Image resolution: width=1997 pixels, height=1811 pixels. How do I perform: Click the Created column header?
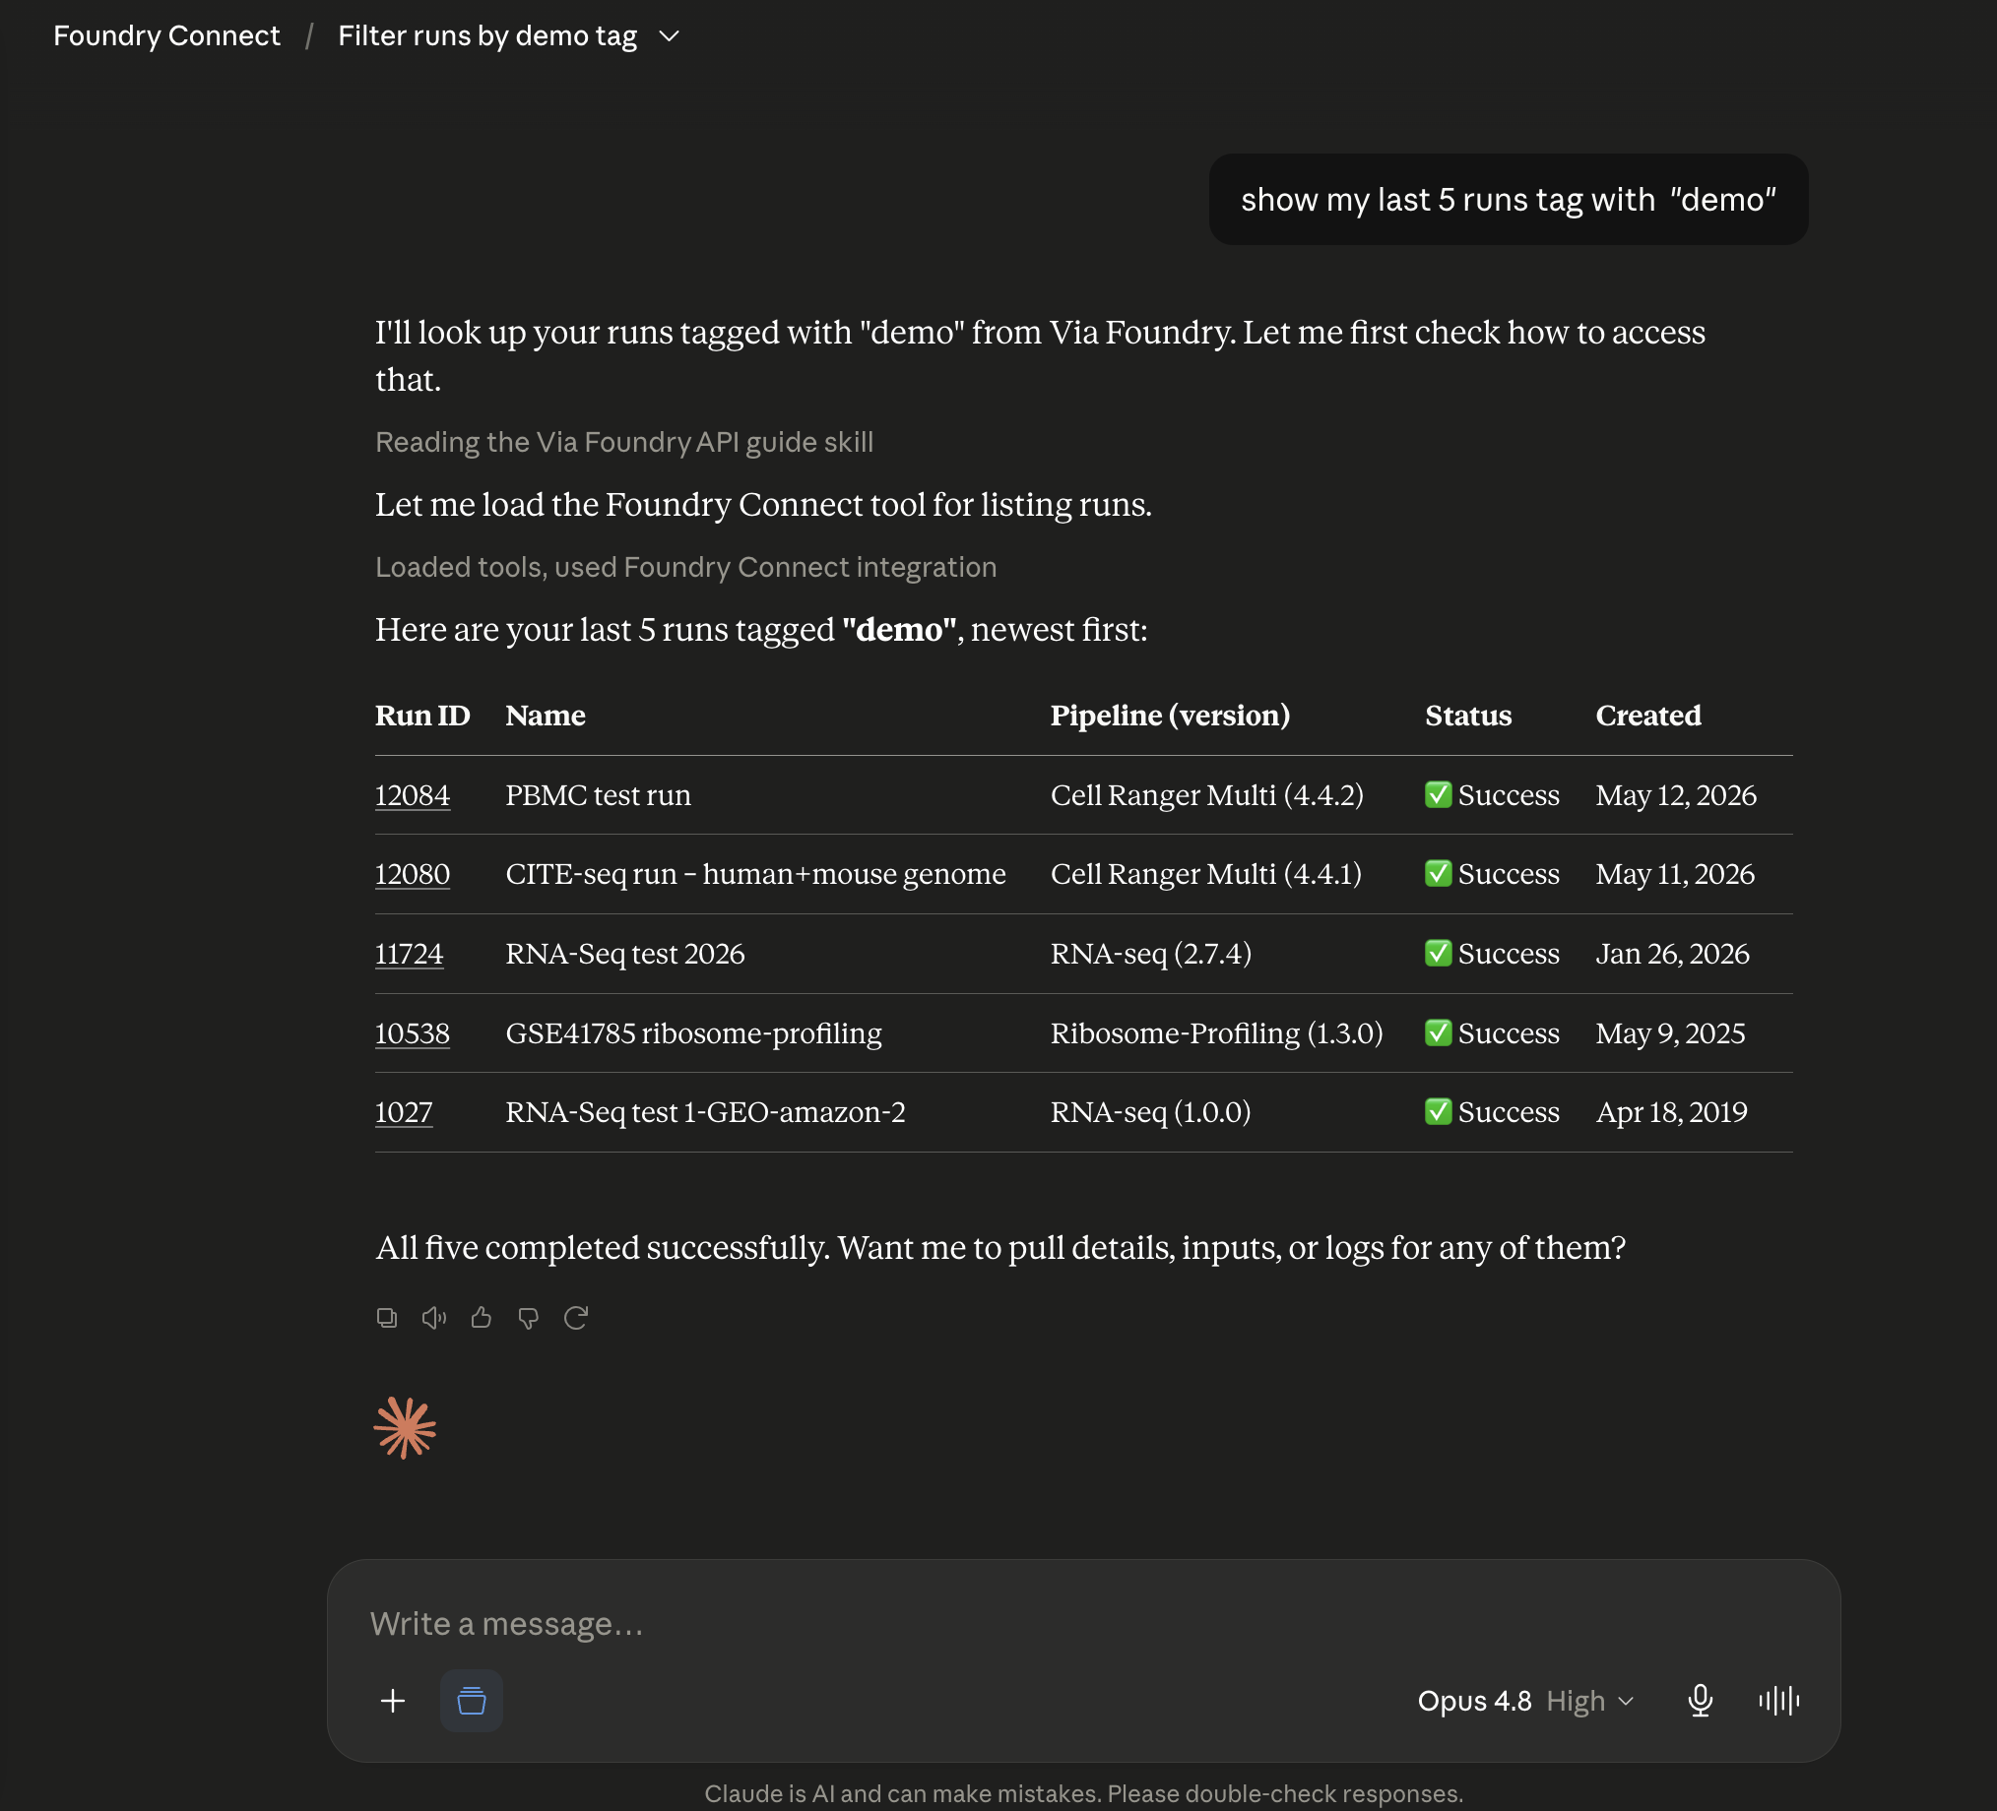pos(1647,715)
